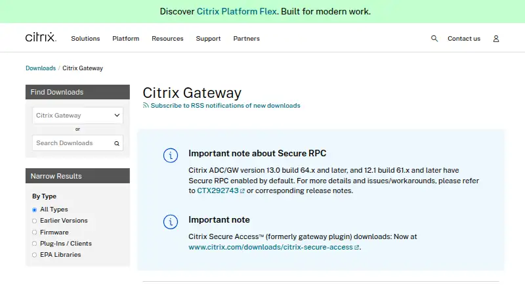Open the Platform menu
Viewport: 525px width, 289px height.
(125, 39)
